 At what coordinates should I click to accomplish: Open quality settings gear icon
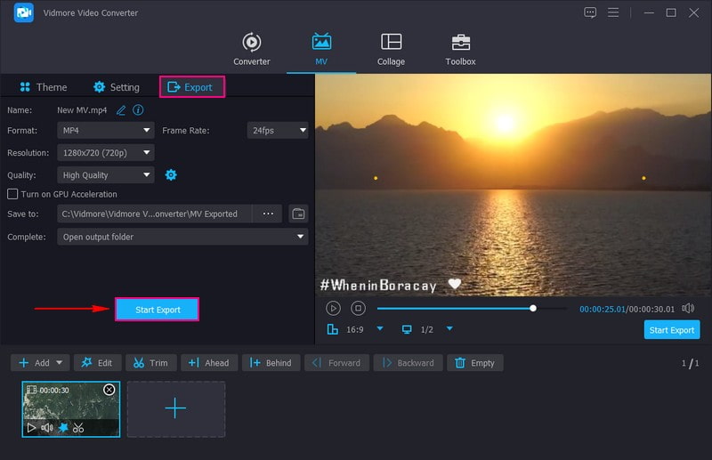click(x=171, y=175)
